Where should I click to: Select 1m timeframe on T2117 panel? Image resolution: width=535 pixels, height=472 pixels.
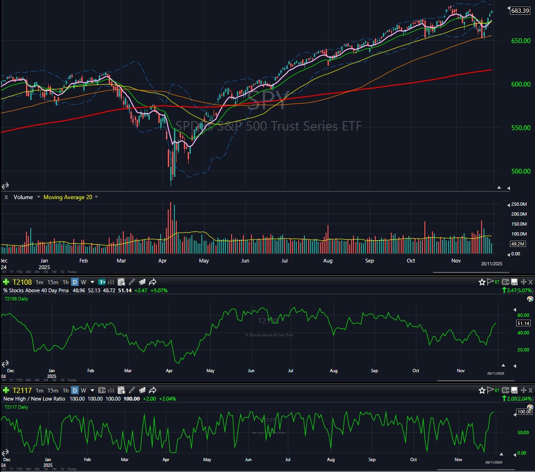[x=40, y=390]
